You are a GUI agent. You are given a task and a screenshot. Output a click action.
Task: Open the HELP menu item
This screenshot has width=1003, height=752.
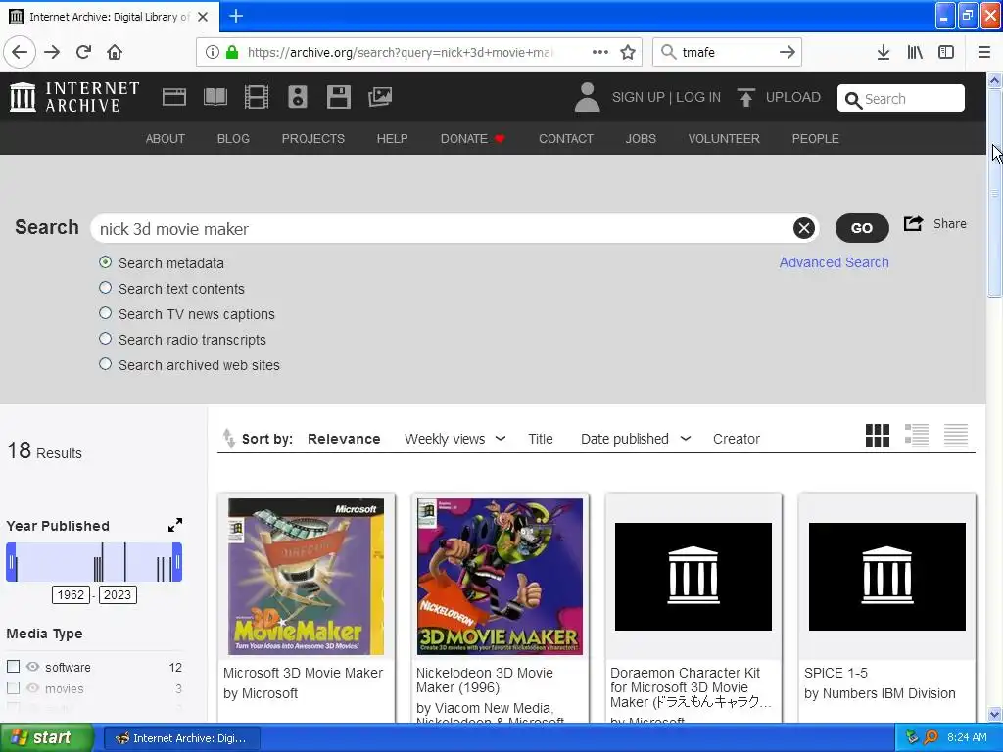click(392, 139)
